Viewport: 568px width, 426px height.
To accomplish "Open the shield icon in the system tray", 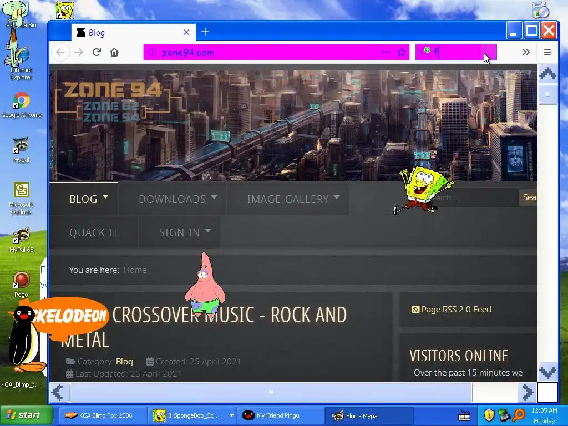I will click(489, 415).
